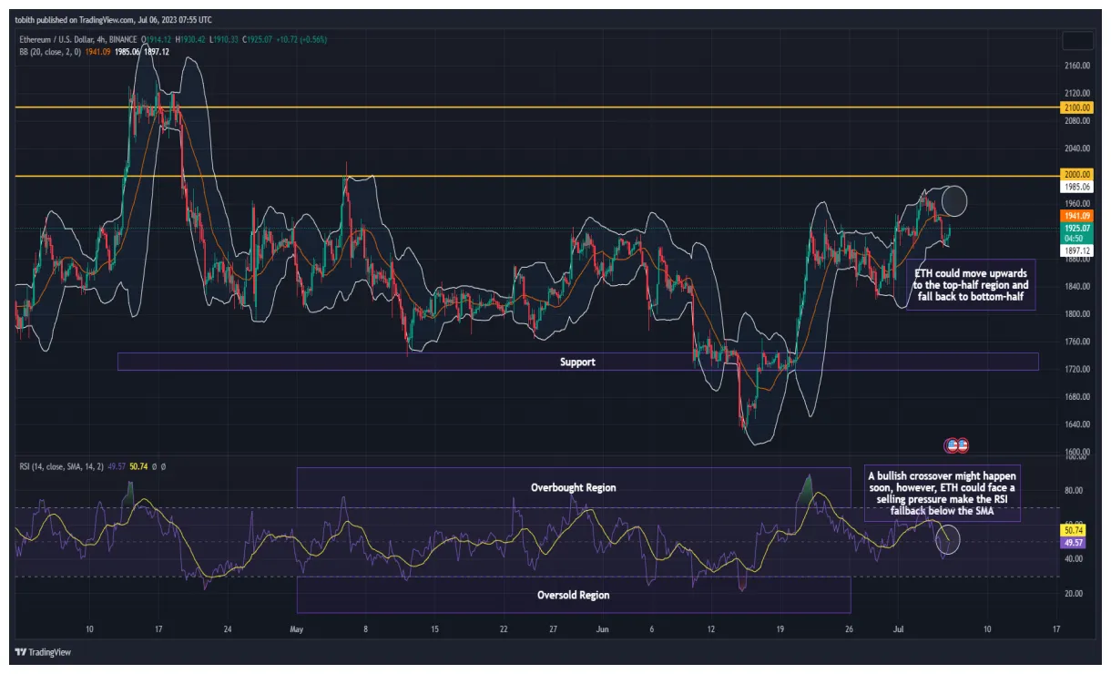Click the Oversold Region label in RSI panel
1111x674 pixels.
point(574,595)
